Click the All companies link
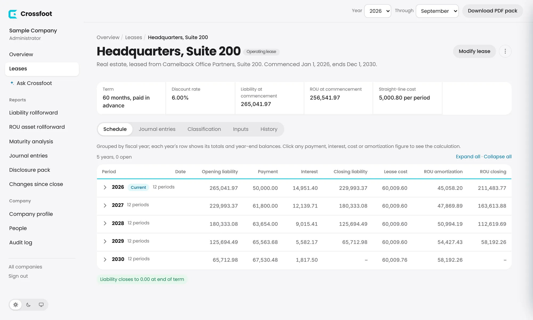This screenshot has width=533, height=320. (x=25, y=267)
